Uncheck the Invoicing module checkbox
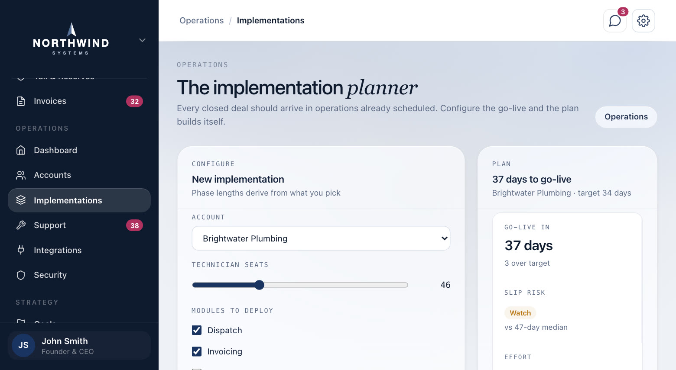Viewport: 676px width, 370px height. pyautogui.click(x=197, y=351)
